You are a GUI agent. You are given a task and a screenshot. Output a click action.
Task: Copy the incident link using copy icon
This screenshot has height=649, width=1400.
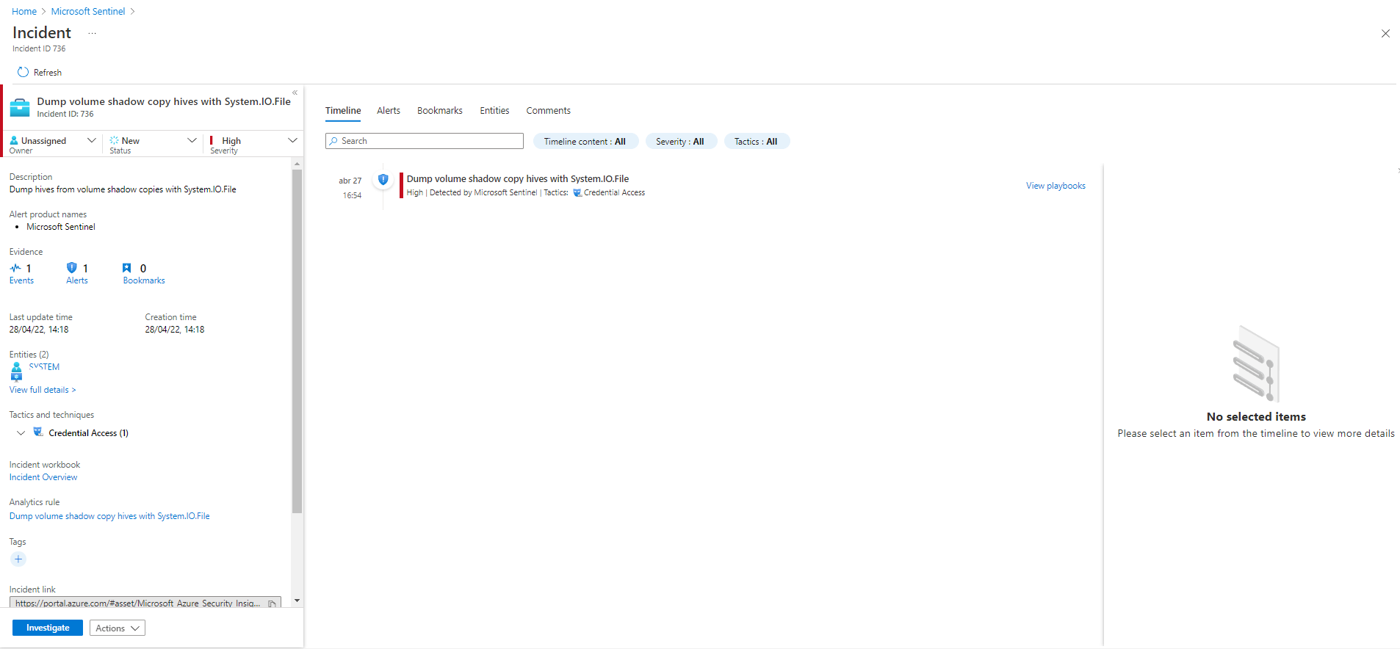(272, 603)
